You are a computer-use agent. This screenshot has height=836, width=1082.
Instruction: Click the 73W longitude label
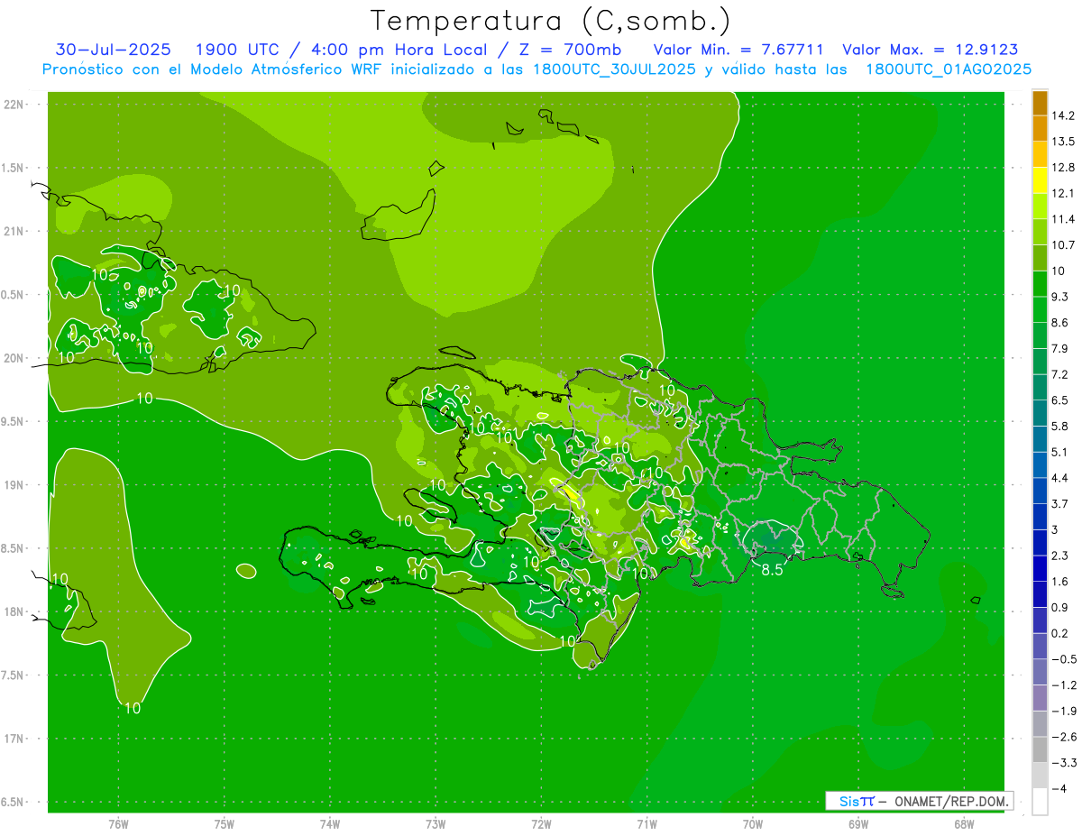(x=436, y=824)
